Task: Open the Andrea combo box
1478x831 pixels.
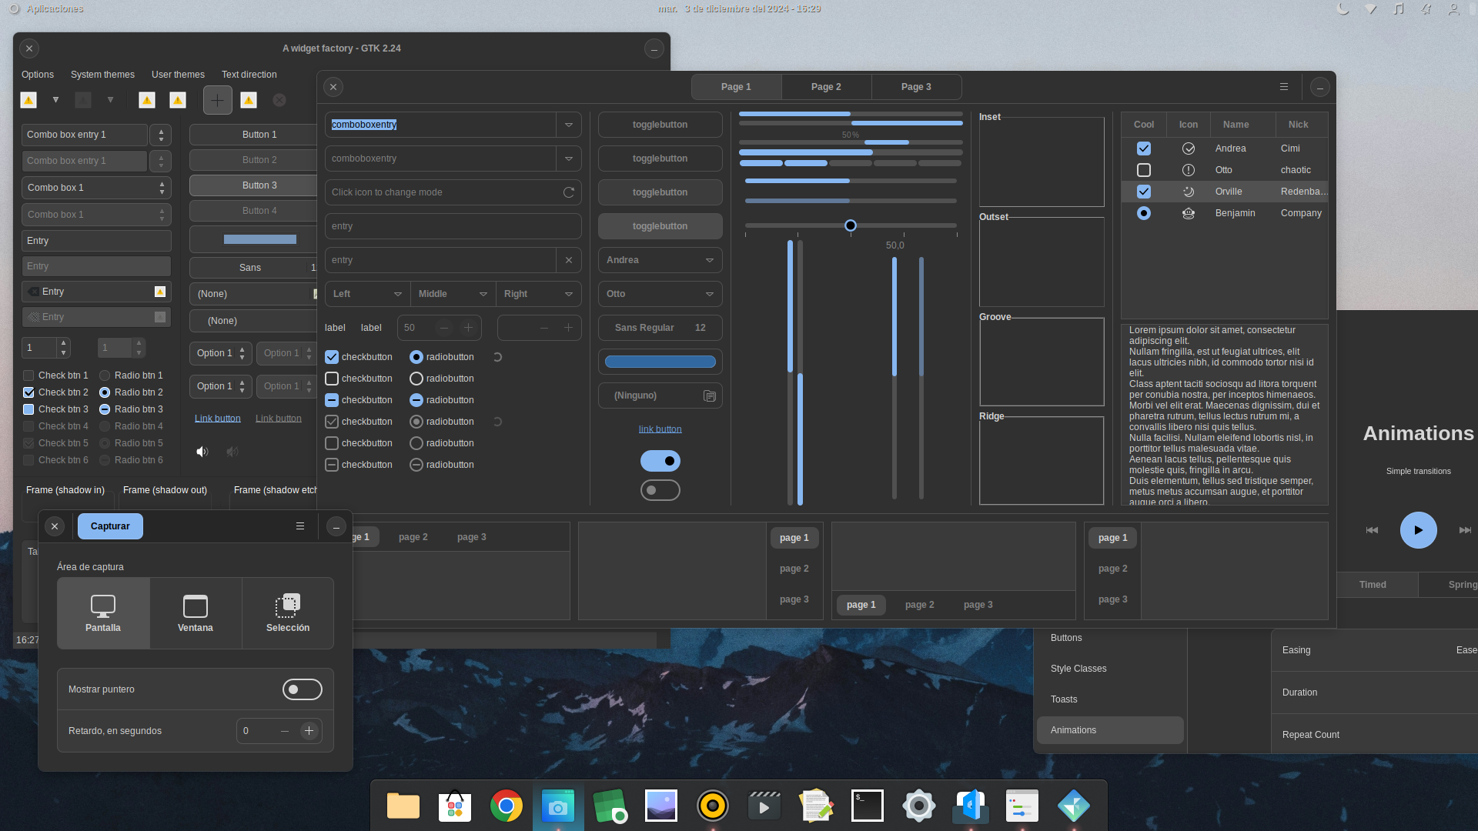Action: tap(660, 260)
